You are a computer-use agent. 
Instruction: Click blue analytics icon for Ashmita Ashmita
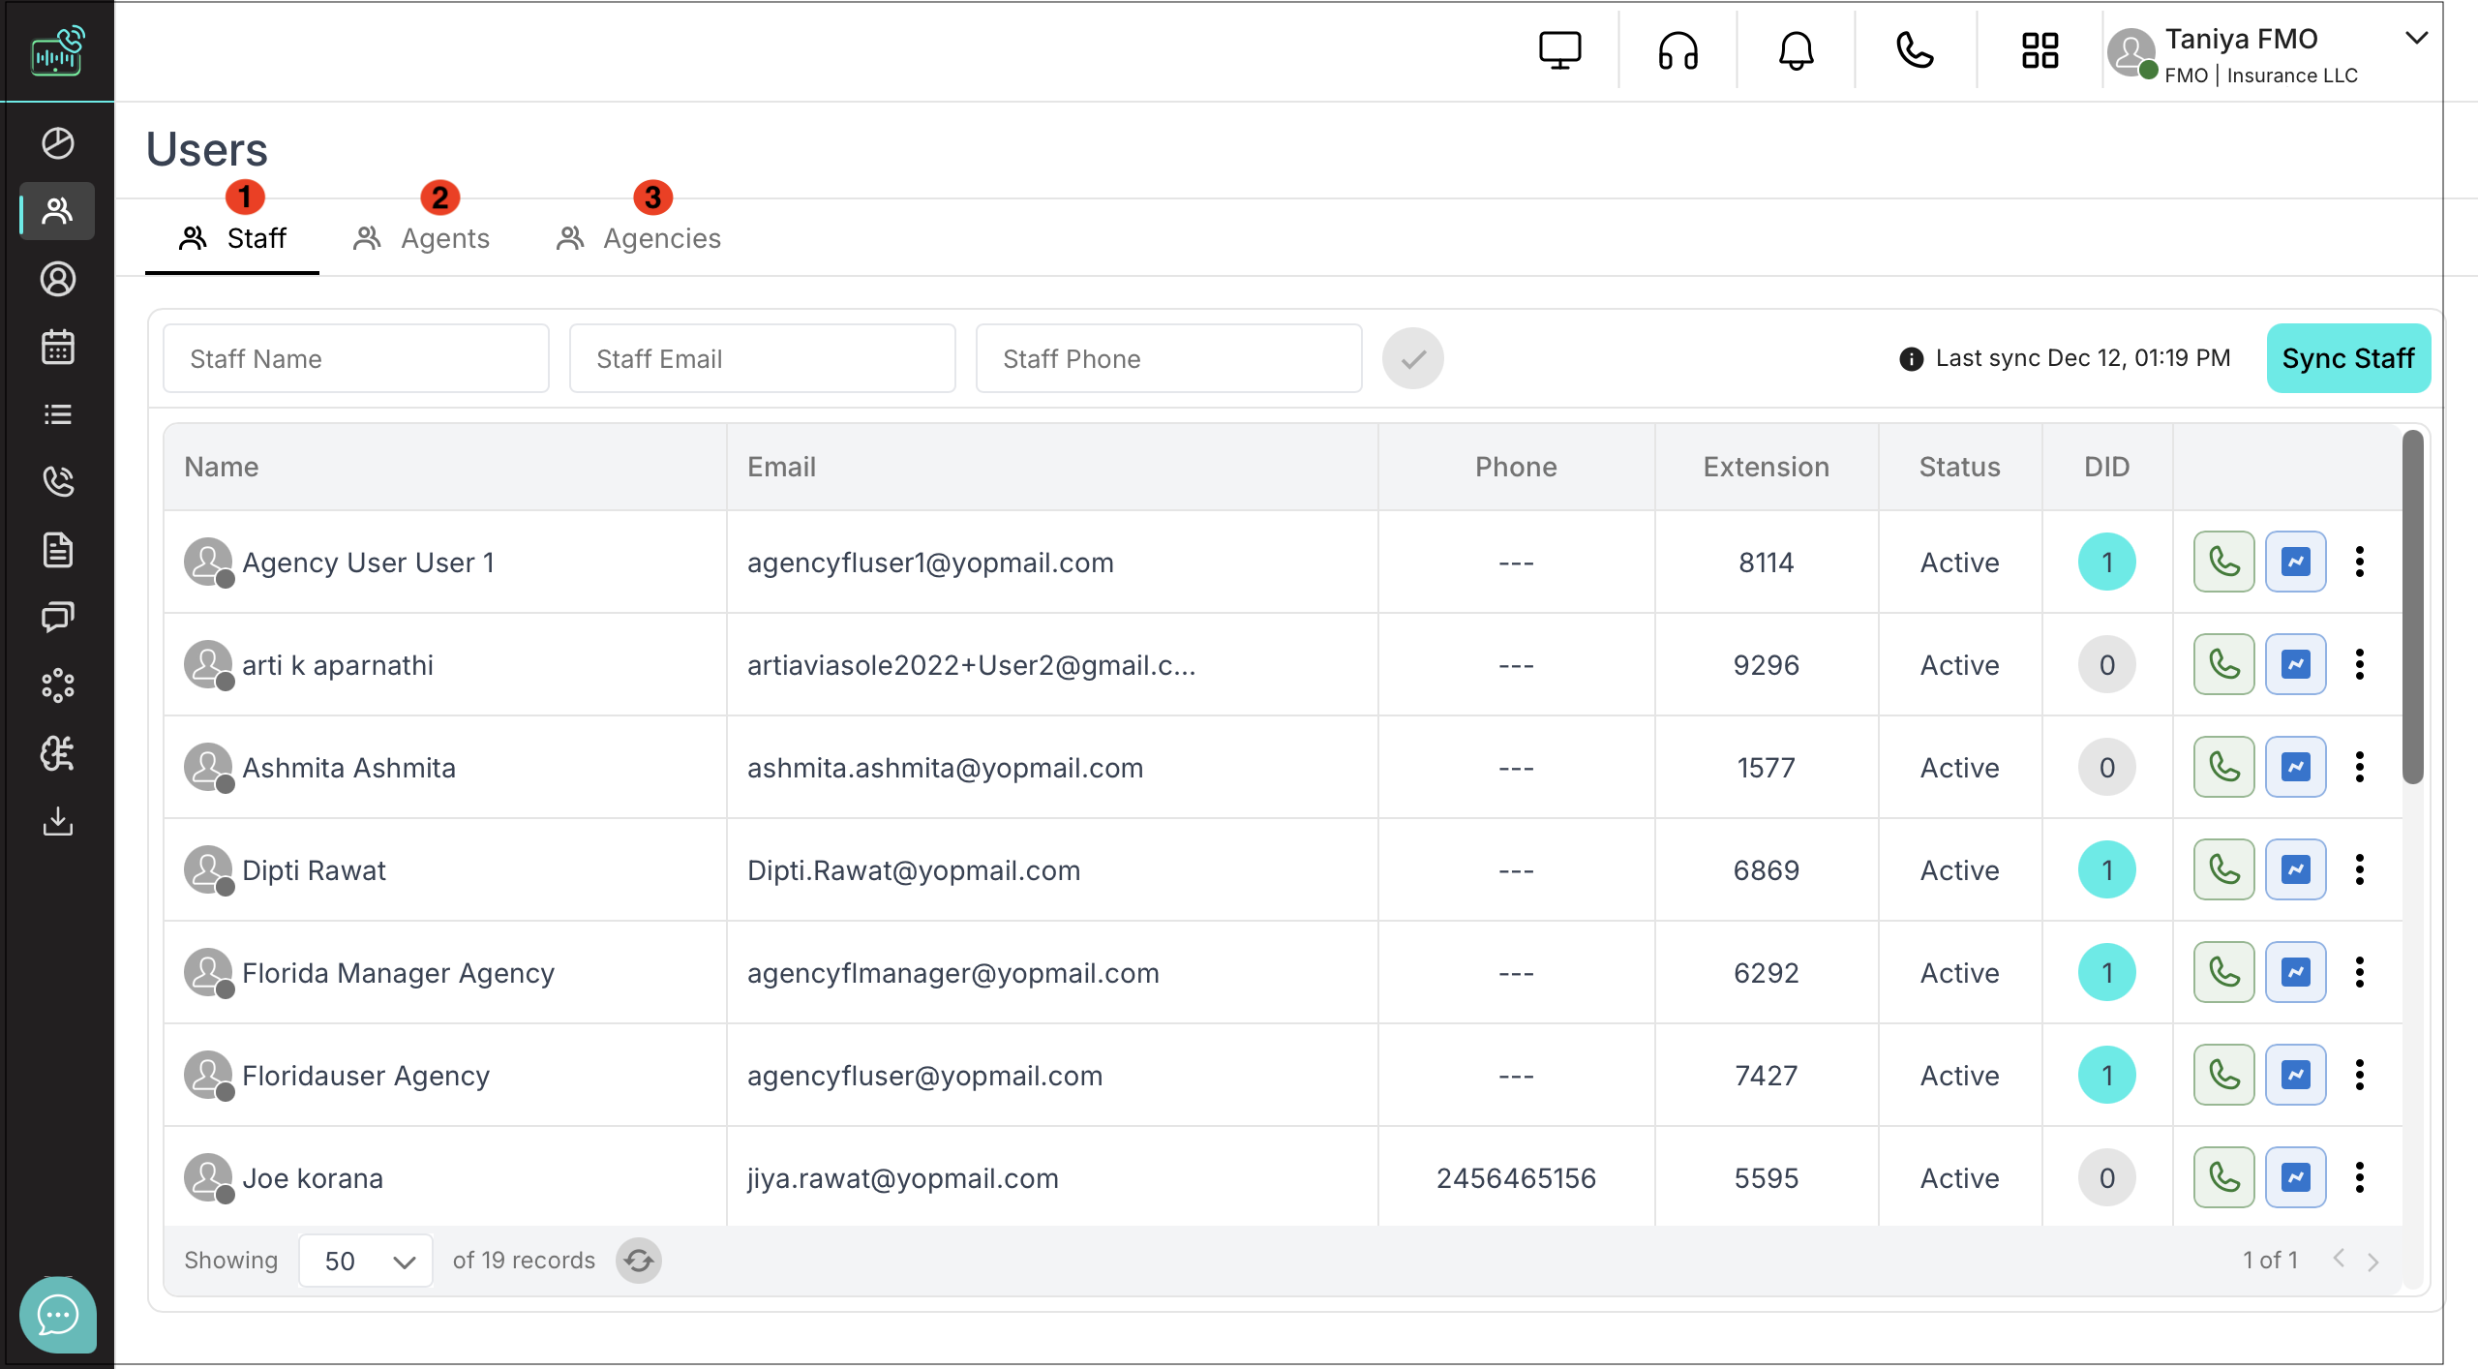click(2295, 767)
